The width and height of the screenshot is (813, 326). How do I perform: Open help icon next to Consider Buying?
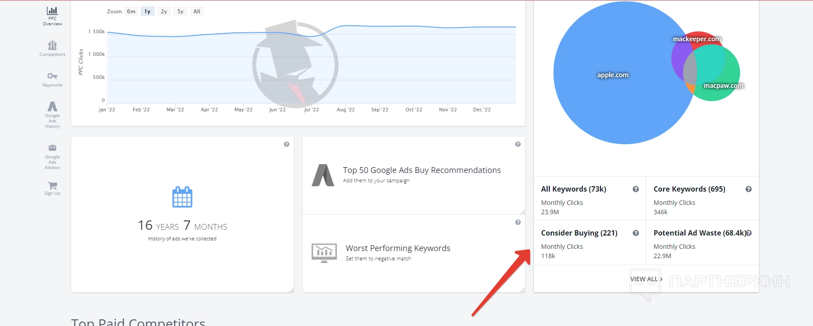[636, 233]
